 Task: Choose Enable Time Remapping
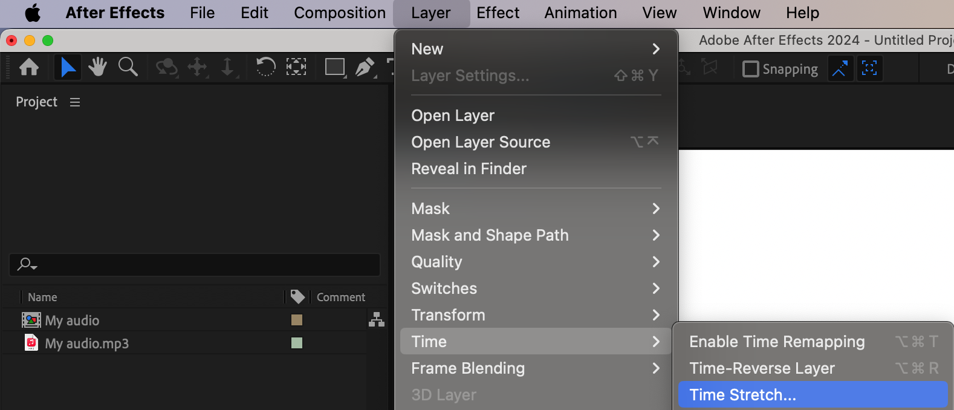coord(813,342)
